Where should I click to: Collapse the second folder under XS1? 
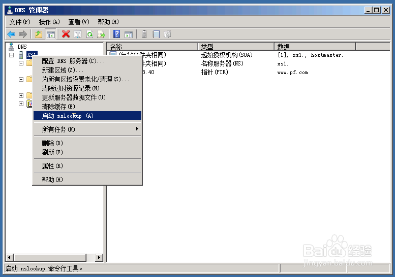(x=21, y=80)
